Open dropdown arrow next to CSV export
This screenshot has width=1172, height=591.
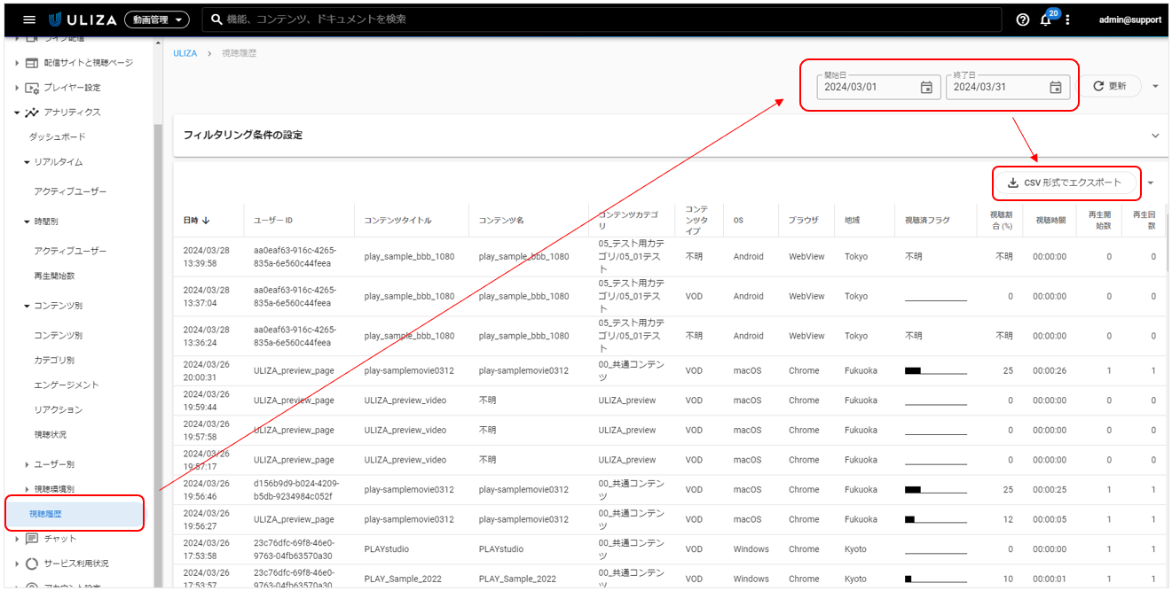point(1151,183)
